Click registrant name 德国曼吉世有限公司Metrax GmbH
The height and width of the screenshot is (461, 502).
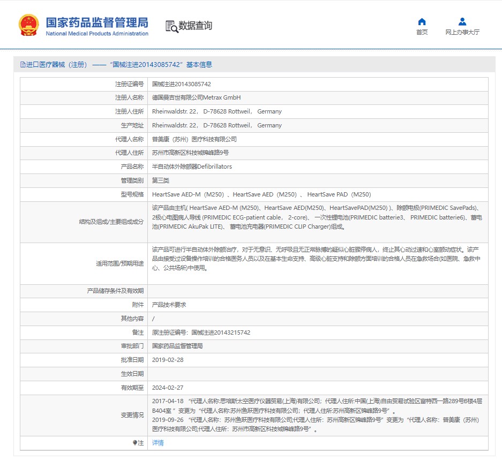coord(197,97)
